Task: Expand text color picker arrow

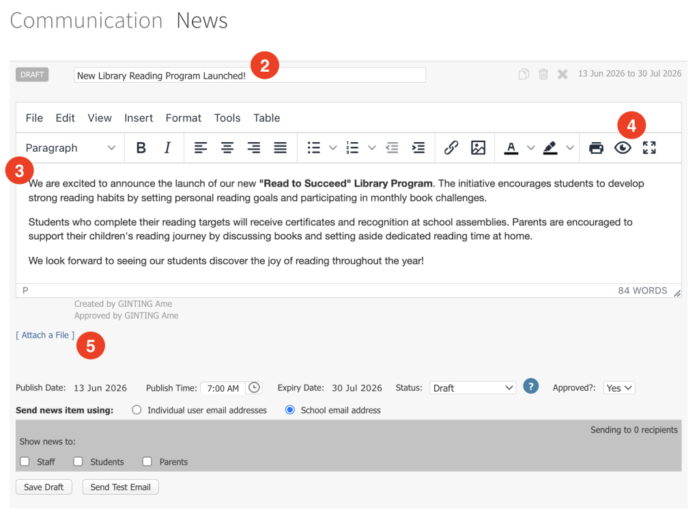Action: click(530, 148)
